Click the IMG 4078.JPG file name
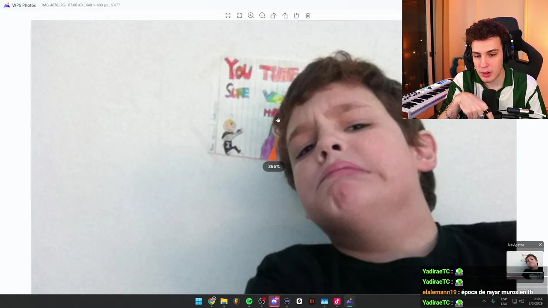548x308 pixels. tap(54, 5)
